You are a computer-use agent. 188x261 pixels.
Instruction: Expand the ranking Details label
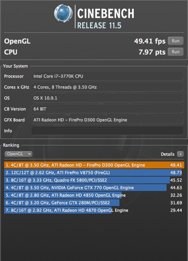point(168,154)
